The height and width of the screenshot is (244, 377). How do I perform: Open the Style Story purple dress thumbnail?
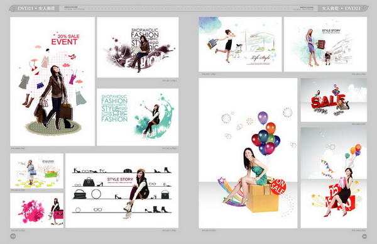325,44
